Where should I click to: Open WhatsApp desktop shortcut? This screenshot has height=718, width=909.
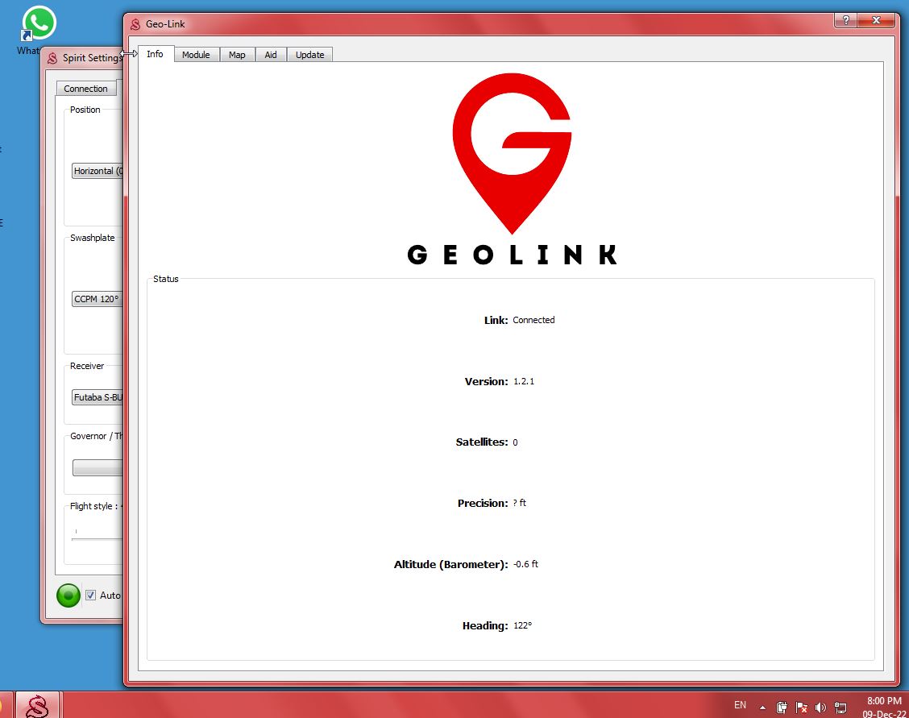pyautogui.click(x=38, y=24)
